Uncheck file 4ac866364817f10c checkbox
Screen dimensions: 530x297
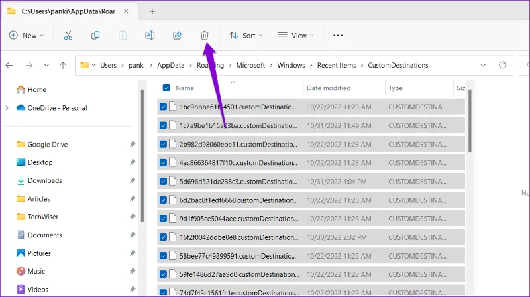163,162
